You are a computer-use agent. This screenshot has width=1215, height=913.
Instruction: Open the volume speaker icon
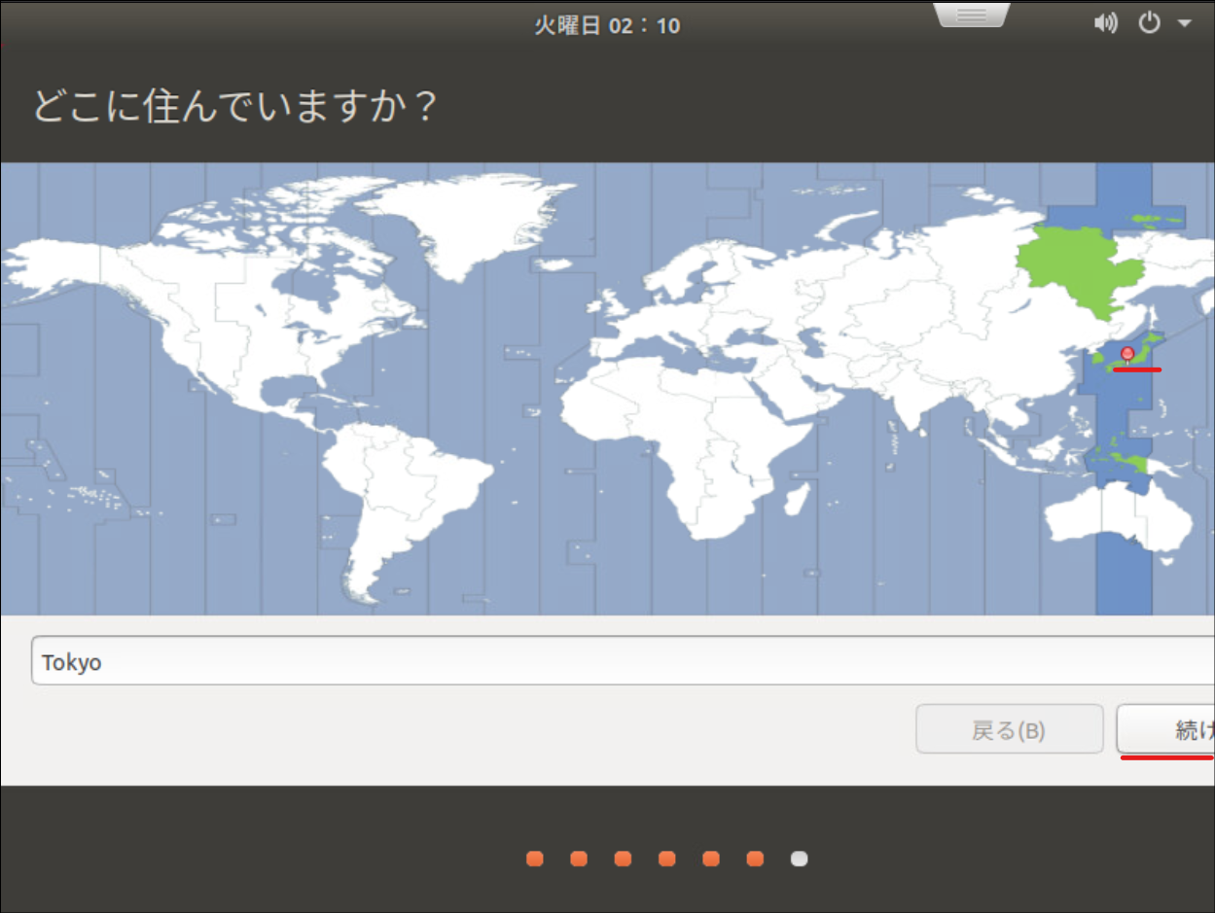pos(1105,24)
